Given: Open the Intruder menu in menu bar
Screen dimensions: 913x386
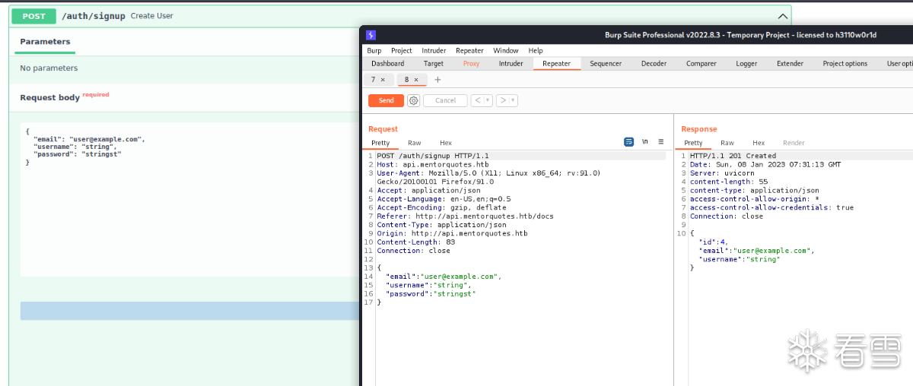Looking at the screenshot, I should [434, 51].
